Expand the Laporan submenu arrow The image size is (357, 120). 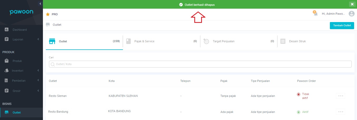click(38, 39)
